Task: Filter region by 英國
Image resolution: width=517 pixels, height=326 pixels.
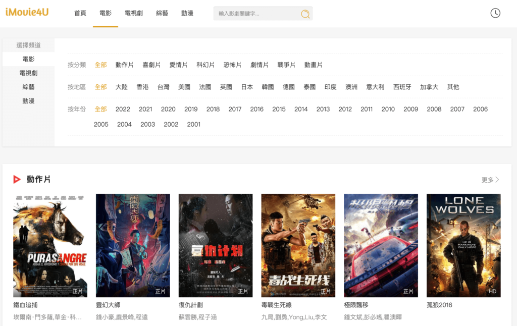Action: pyautogui.click(x=226, y=87)
